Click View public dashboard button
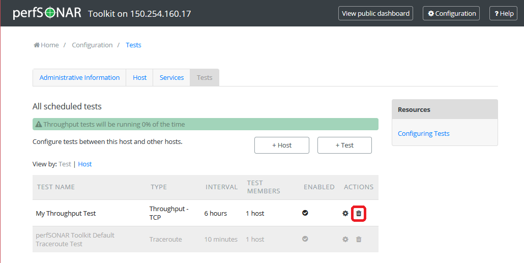This screenshot has width=524, height=263. pos(375,13)
